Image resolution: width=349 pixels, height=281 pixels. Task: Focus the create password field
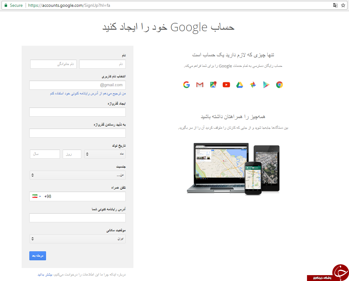[x=78, y=112]
